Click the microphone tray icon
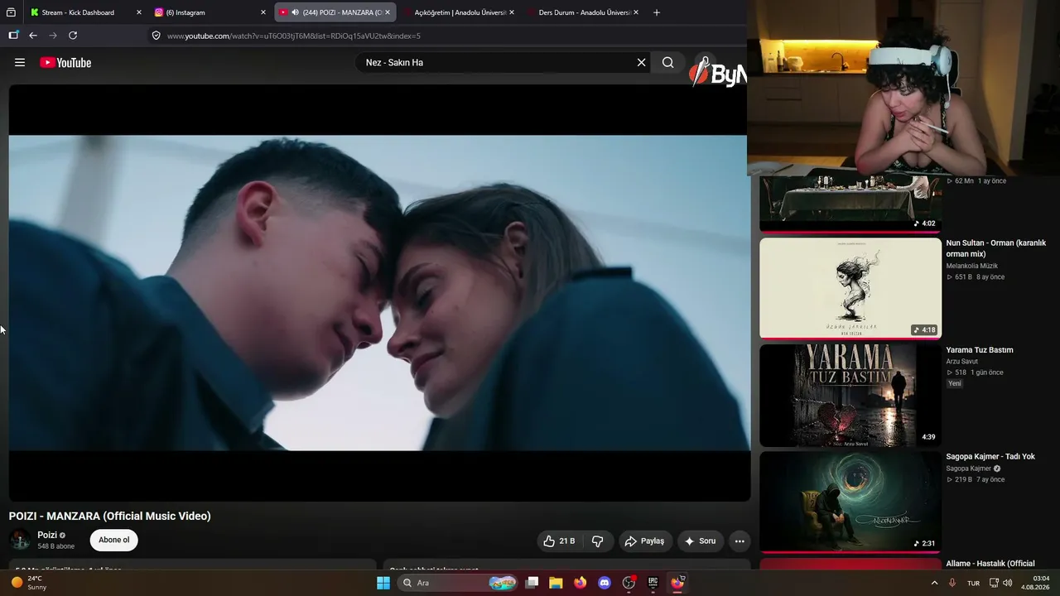This screenshot has height=596, width=1060. 952,583
